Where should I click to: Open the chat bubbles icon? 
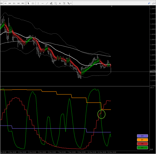154,3
